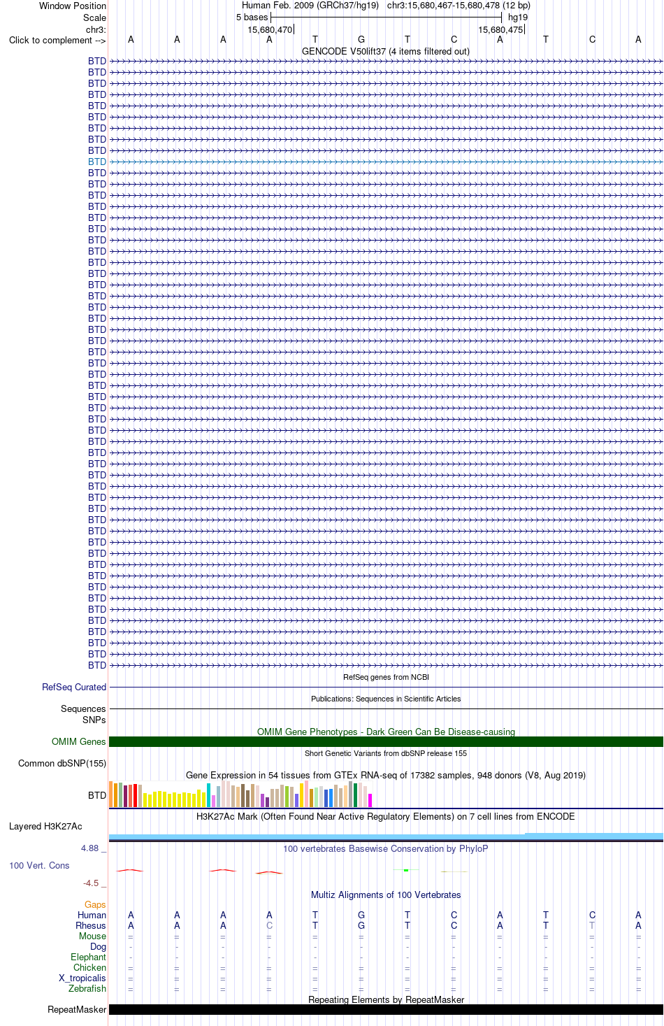This screenshot has width=664, height=1026.
Task: Open the RefSeq Curated track label
Action: pos(74,687)
